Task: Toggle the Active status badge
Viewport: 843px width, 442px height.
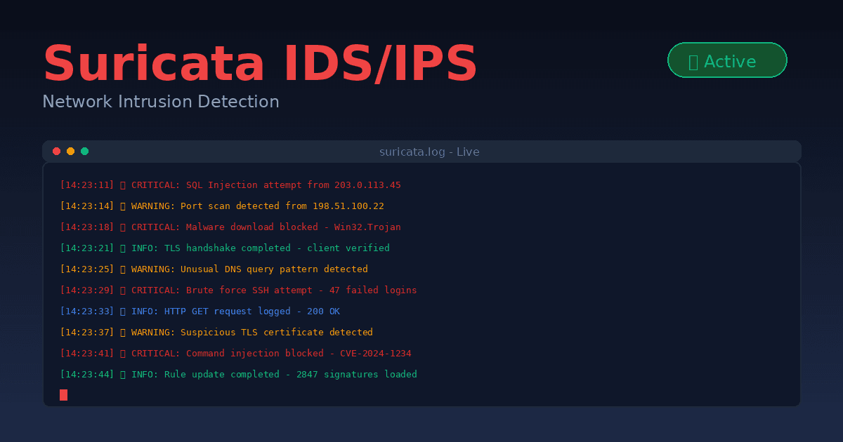Action: pos(727,60)
